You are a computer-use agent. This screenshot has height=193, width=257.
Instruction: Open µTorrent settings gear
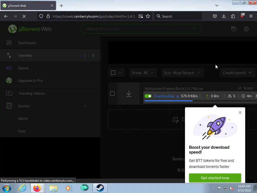[x=246, y=29]
